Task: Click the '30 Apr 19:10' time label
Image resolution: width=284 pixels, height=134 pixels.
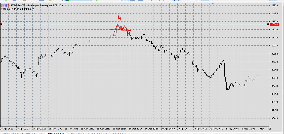Action: pyautogui.click(x=200, y=128)
